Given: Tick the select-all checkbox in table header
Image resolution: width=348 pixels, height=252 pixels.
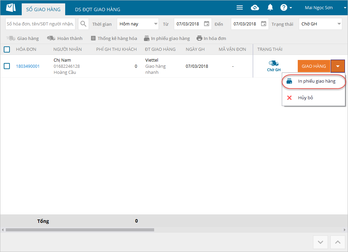Looking at the screenshot, I should click(x=7, y=49).
